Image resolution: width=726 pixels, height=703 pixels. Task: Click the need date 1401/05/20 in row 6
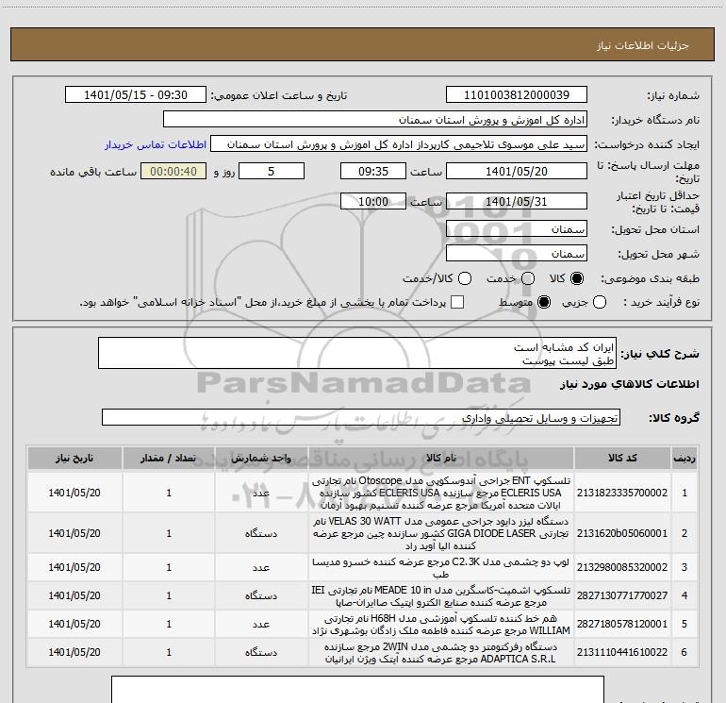coord(74,652)
